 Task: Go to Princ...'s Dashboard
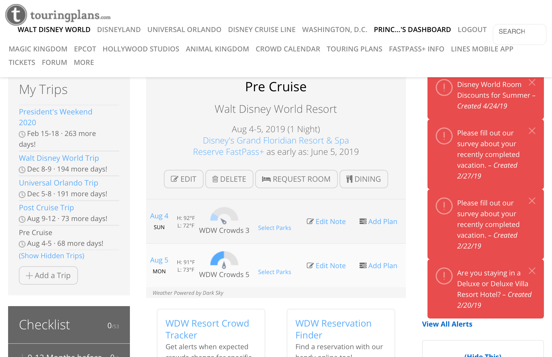pos(412,30)
